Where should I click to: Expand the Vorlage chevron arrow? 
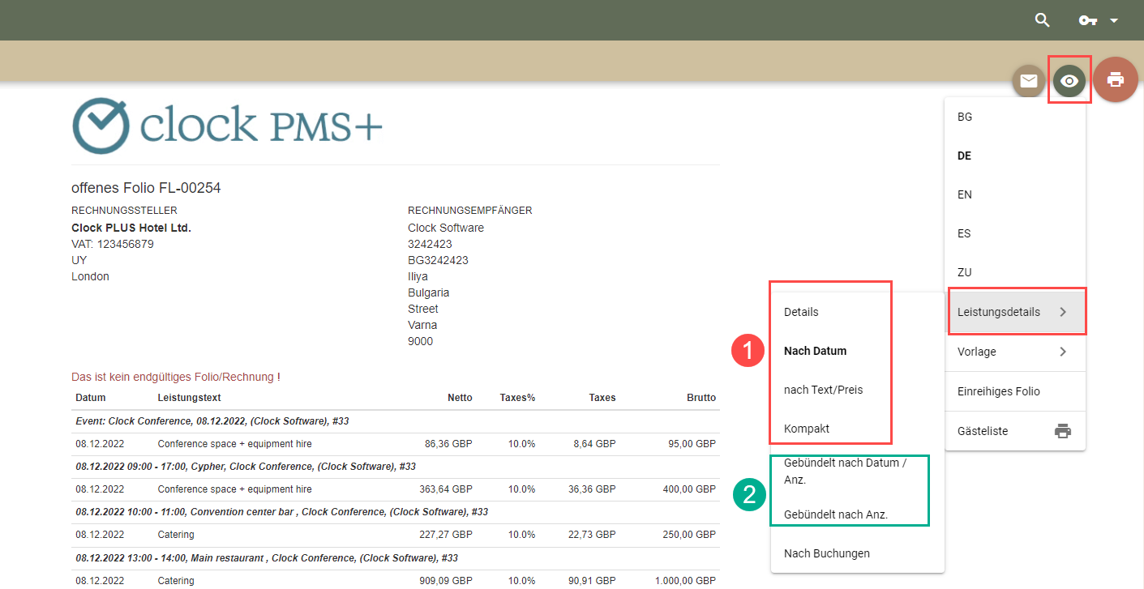(1063, 352)
